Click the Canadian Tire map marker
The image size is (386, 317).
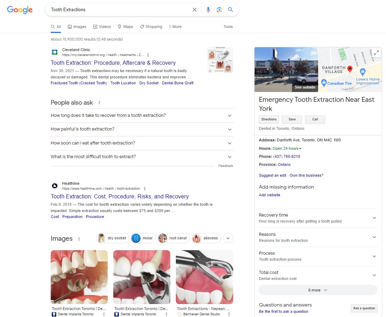point(324,83)
